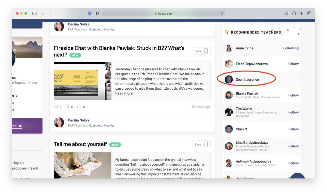Save the Fireside Chat post
This screenshot has width=327, height=194.
202,51
